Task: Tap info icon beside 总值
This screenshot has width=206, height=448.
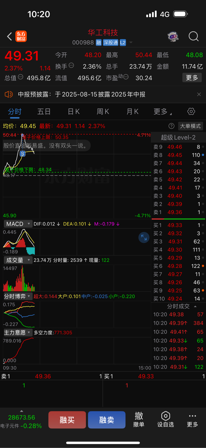Action: click(20, 77)
